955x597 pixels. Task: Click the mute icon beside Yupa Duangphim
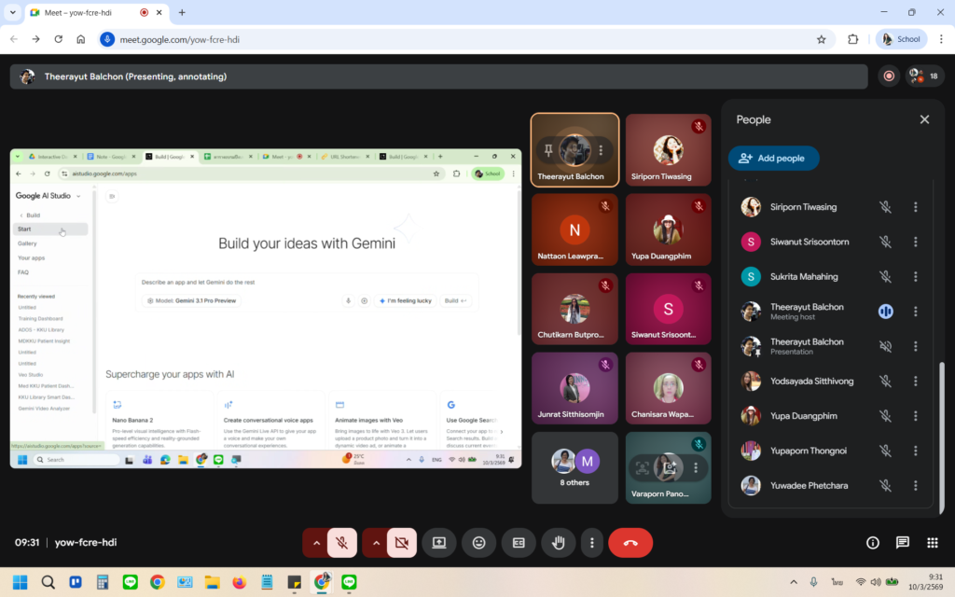(885, 416)
